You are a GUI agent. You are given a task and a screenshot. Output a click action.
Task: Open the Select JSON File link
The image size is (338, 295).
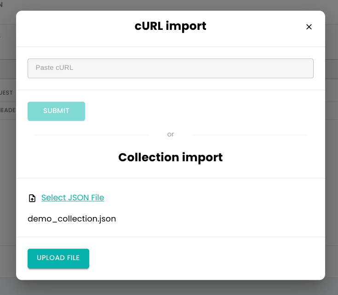73,198
